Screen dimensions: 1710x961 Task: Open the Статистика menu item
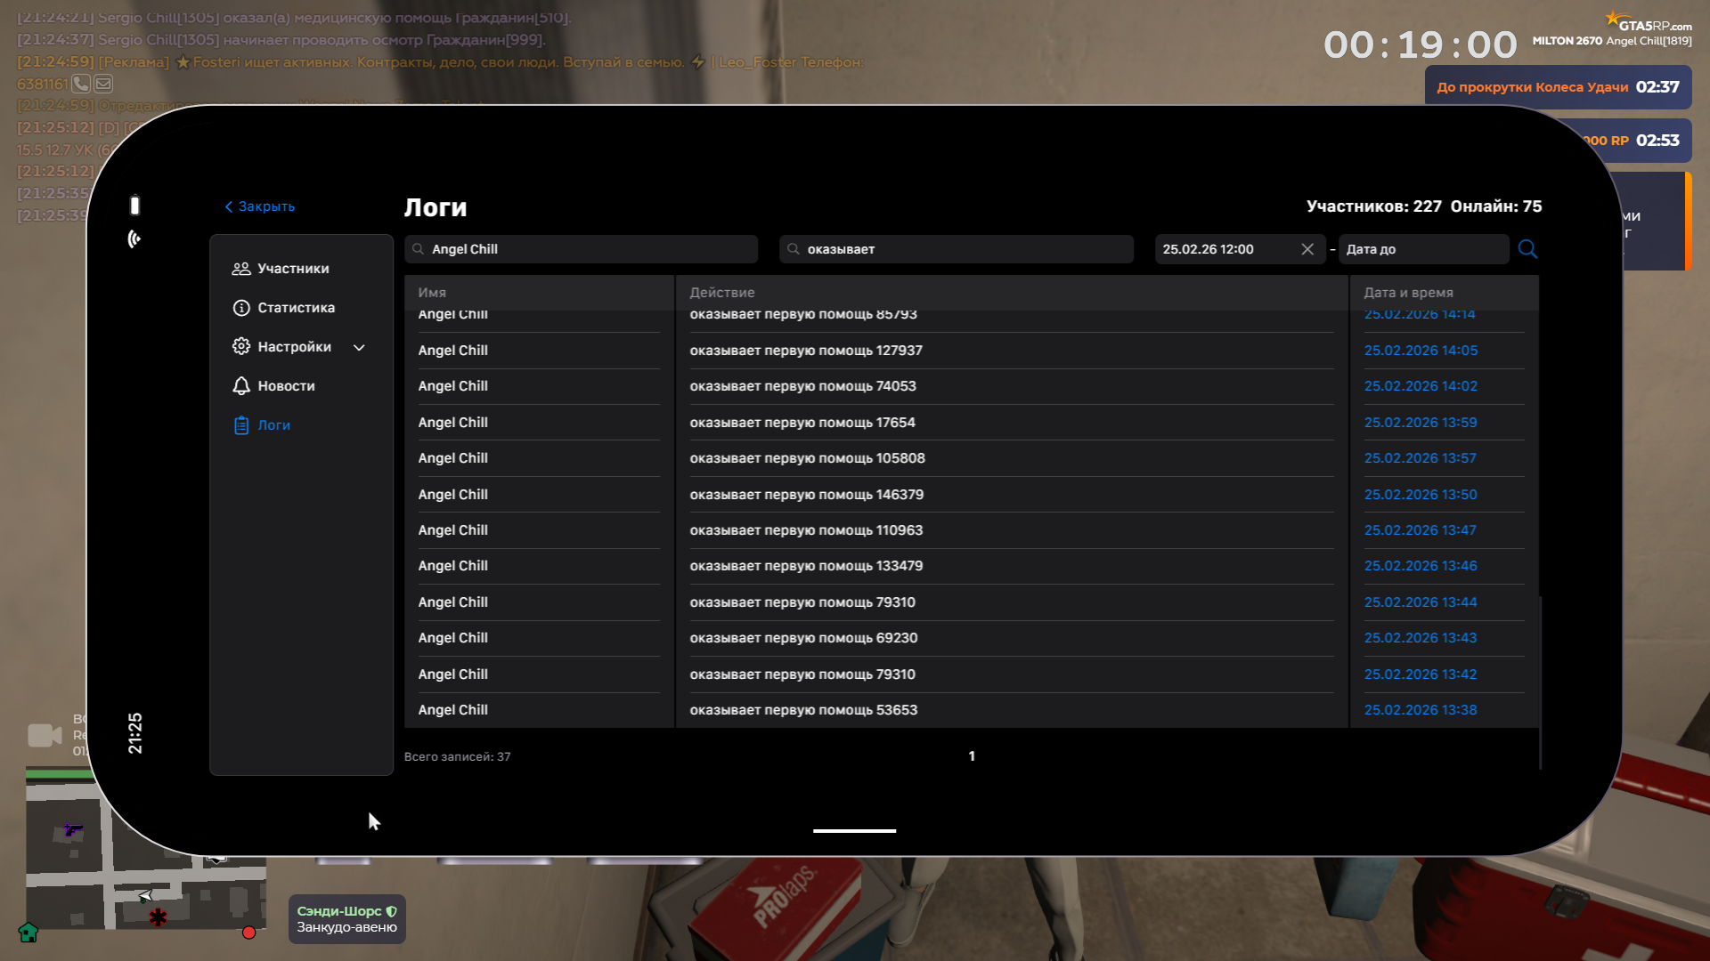point(296,308)
